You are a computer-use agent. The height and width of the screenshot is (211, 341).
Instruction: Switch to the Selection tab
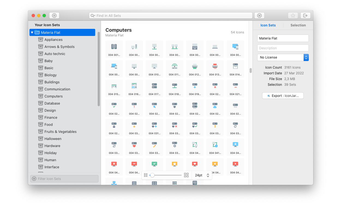click(298, 25)
